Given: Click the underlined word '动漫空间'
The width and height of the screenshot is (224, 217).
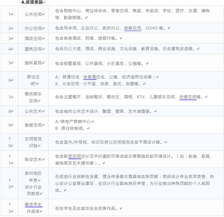Looking at the screenshot, I should (x=188, y=97).
